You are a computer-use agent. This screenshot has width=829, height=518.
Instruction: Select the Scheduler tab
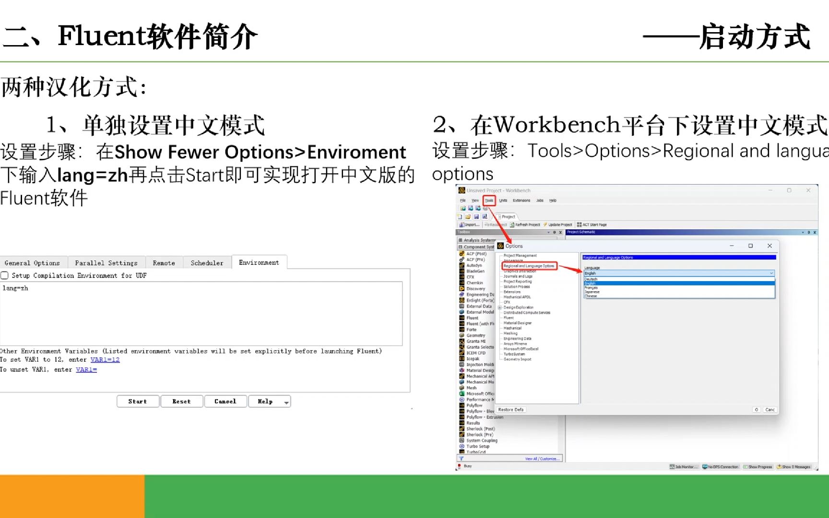coord(207,263)
